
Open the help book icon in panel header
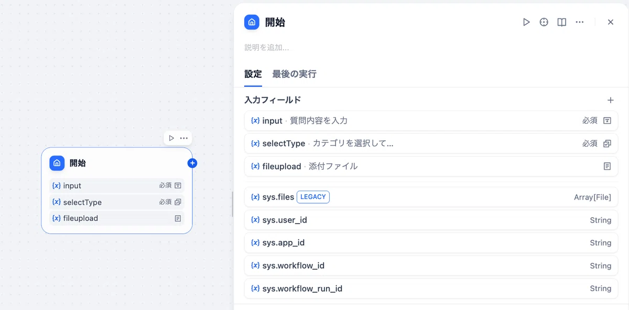(x=561, y=22)
